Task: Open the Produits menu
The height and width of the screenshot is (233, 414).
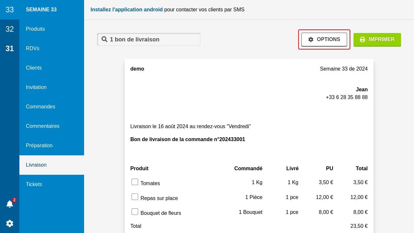Action: (x=35, y=29)
